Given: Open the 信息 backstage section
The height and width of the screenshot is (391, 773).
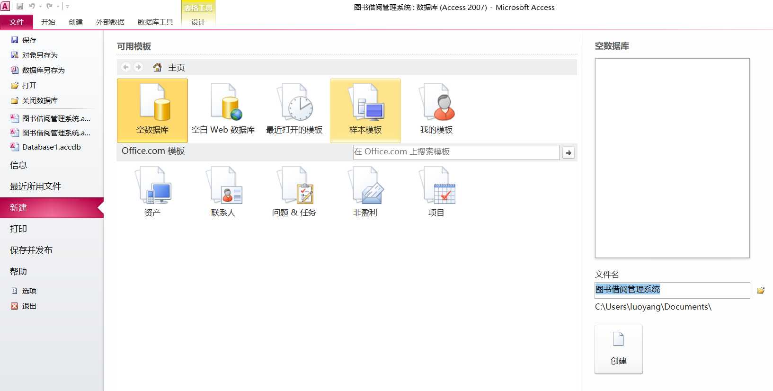Looking at the screenshot, I should [18, 165].
